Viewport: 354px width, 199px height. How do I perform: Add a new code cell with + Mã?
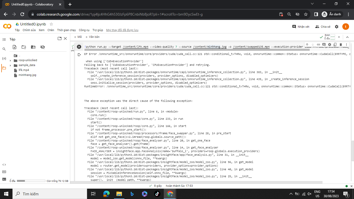[78, 37]
